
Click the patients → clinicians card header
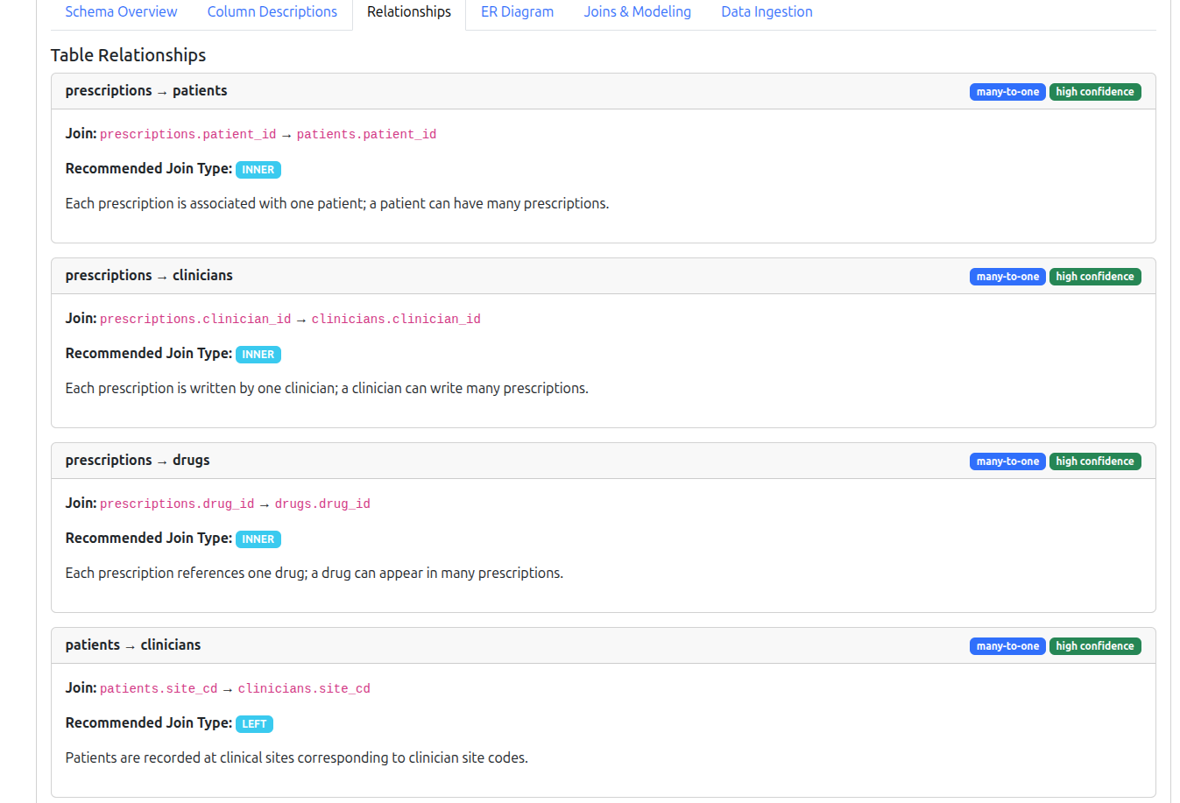[x=133, y=645]
